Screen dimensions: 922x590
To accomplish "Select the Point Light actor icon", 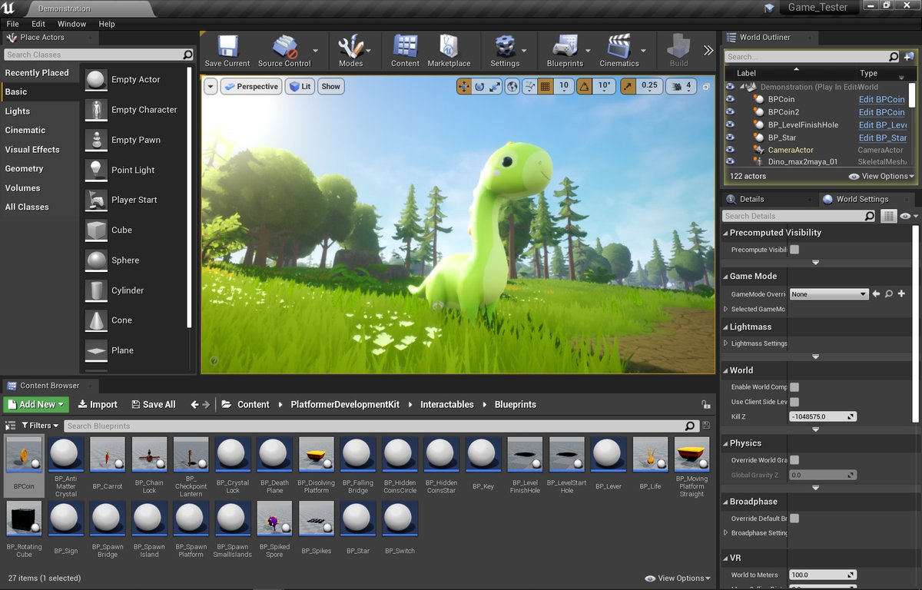I will coord(96,170).
